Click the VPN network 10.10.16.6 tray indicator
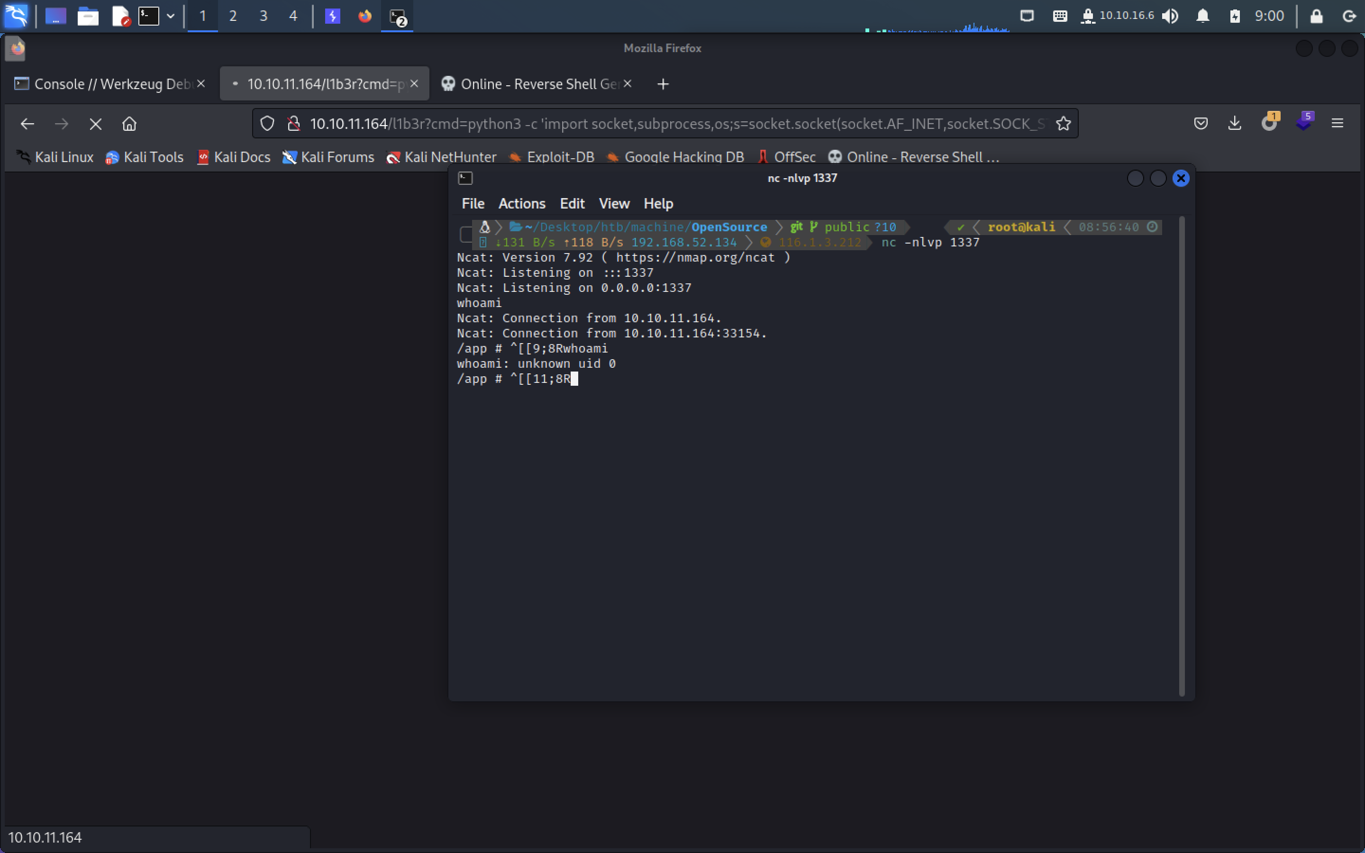The width and height of the screenshot is (1365, 853). (1118, 16)
